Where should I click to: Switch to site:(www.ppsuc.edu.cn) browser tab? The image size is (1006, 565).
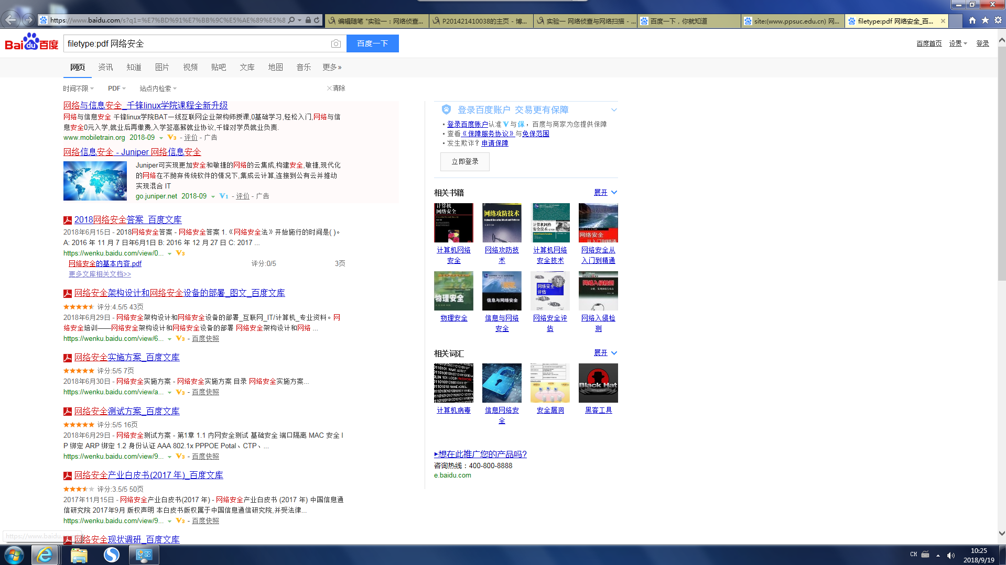point(793,21)
